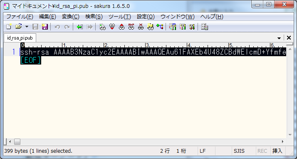297x159 pixels.
Task: Click '399 bytes (1 lines) selected.' status text
Action: [x=38, y=151]
